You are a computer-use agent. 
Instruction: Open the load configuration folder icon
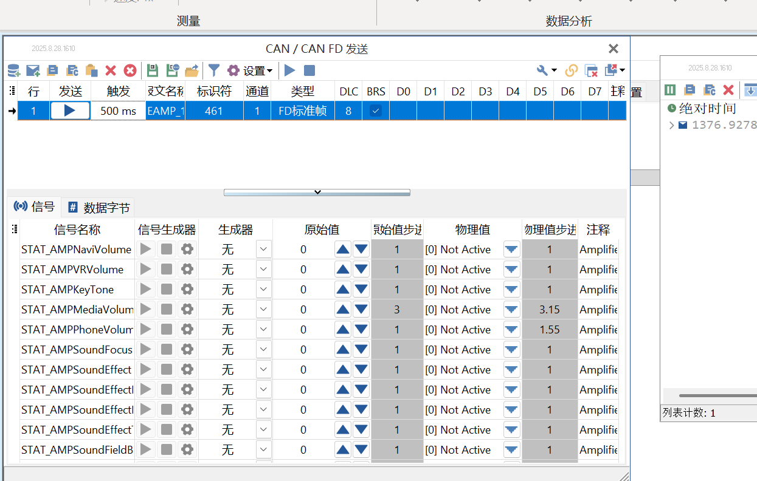(x=192, y=70)
